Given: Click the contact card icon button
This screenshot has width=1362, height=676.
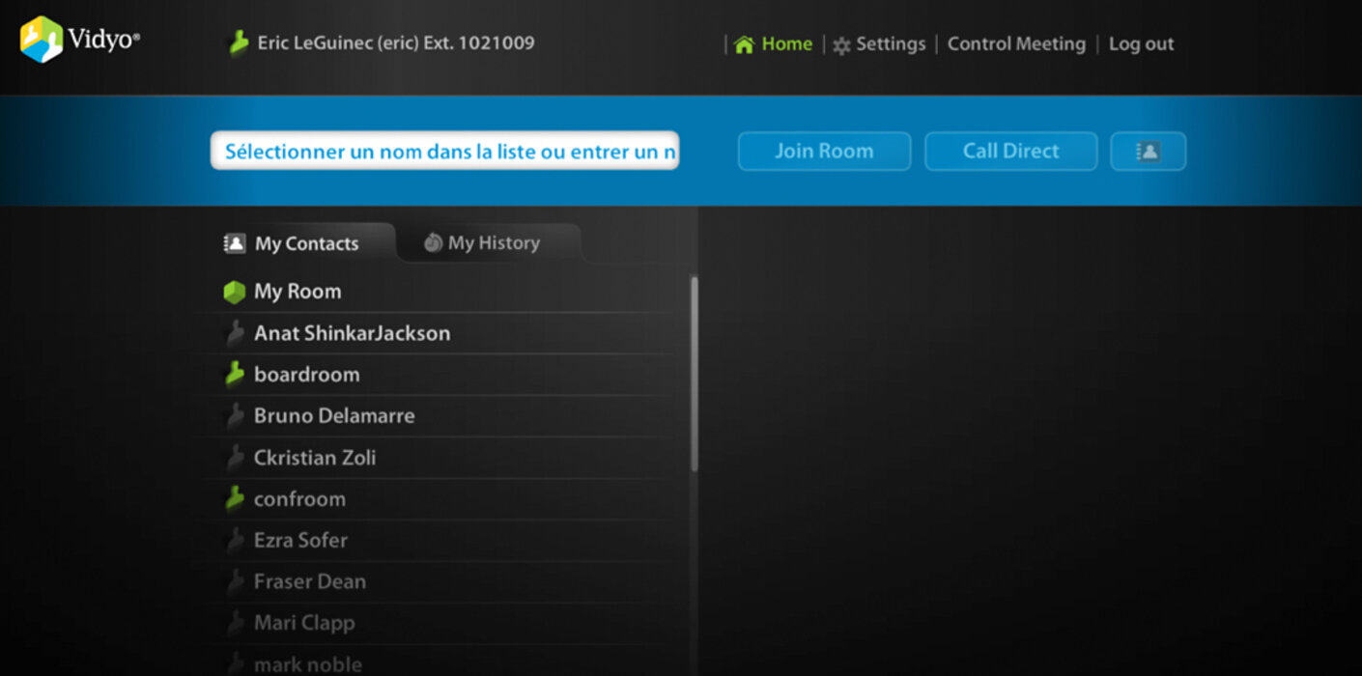Looking at the screenshot, I should [x=1148, y=152].
